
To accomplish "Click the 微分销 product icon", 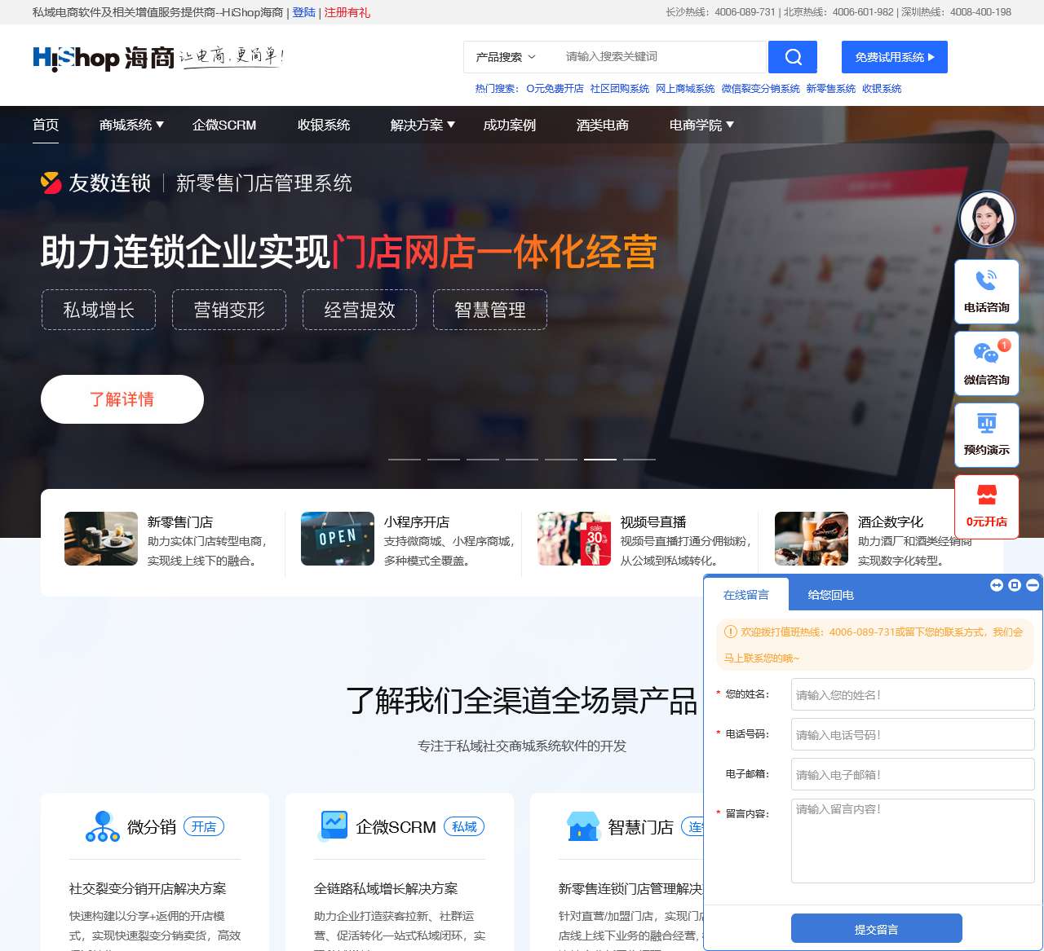I will pyautogui.click(x=103, y=826).
